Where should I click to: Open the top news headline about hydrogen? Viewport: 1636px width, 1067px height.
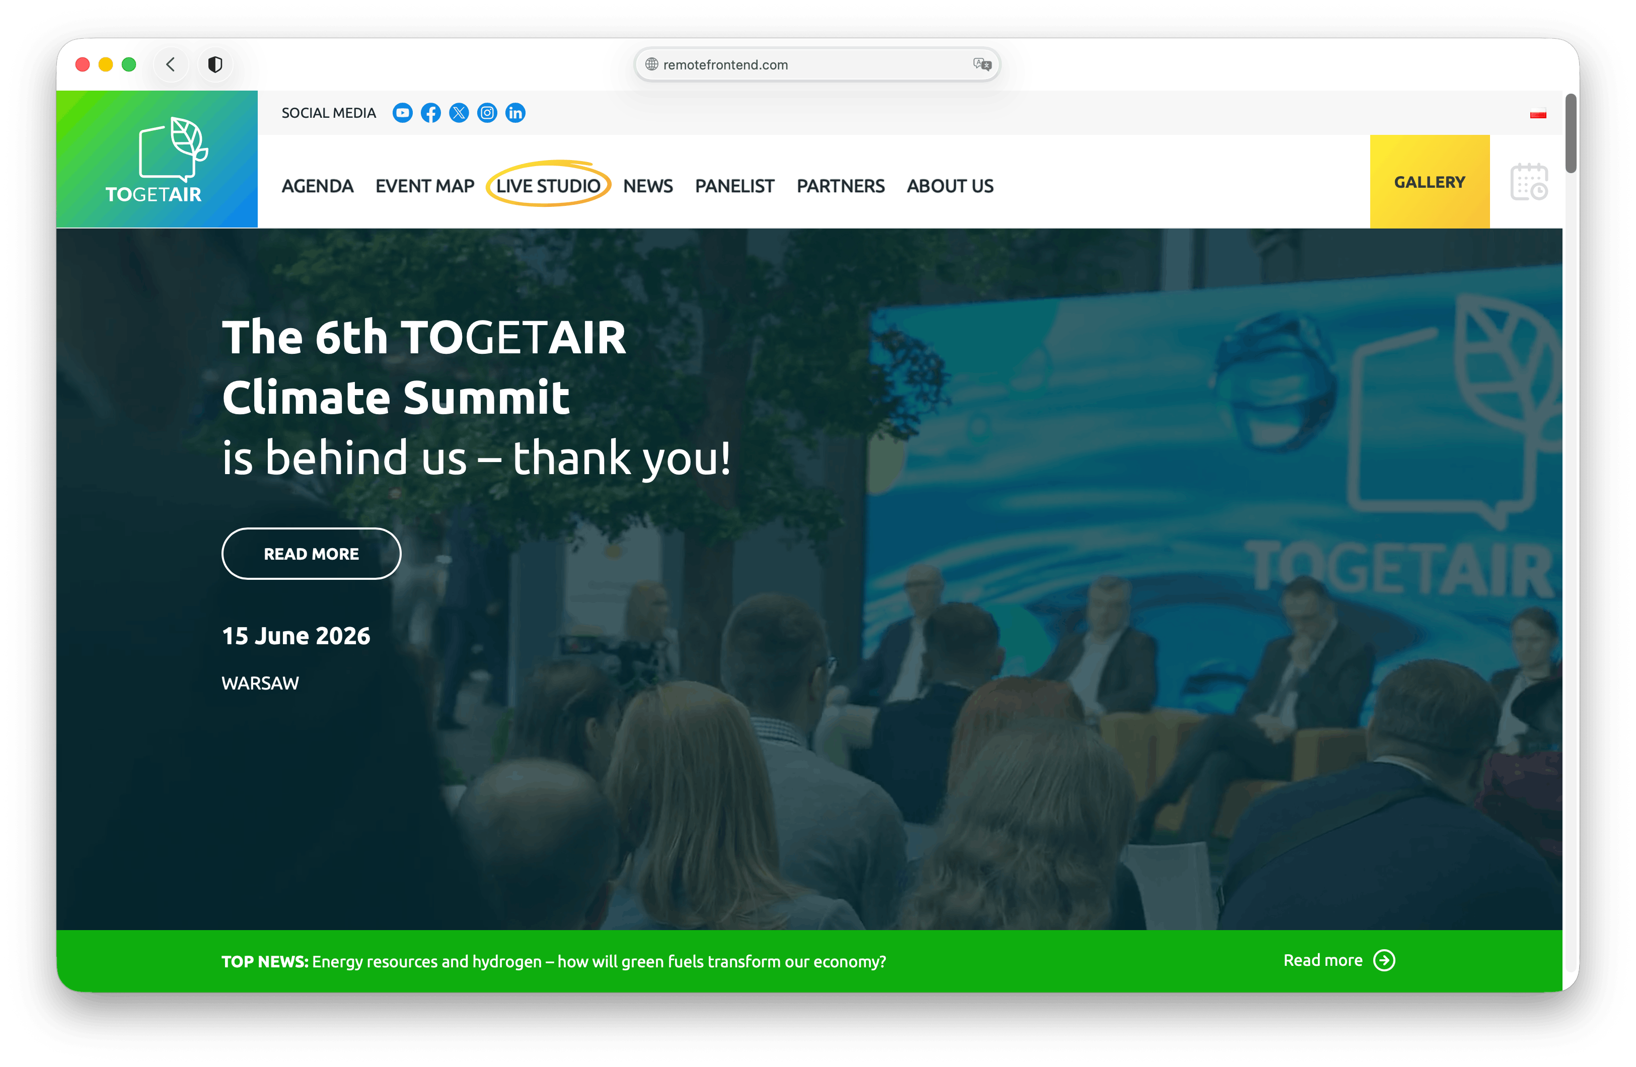tap(599, 961)
